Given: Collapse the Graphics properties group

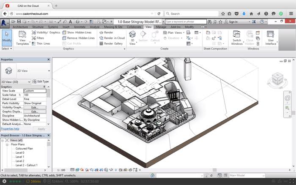Looking at the screenshot, I should pos(44,87).
